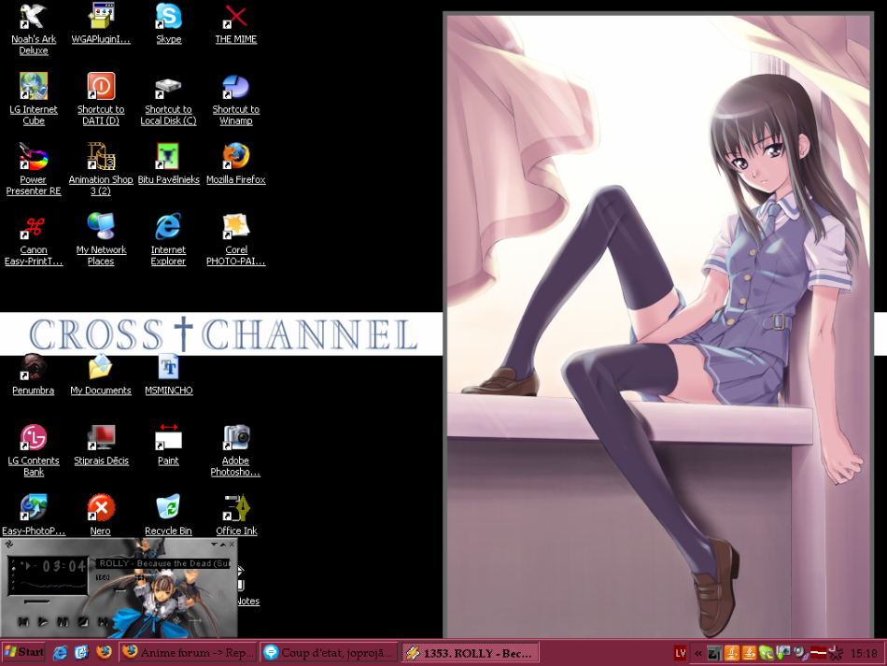Open the WGAPluginI... desktop icon
Screen dimensions: 887x666
click(x=101, y=23)
